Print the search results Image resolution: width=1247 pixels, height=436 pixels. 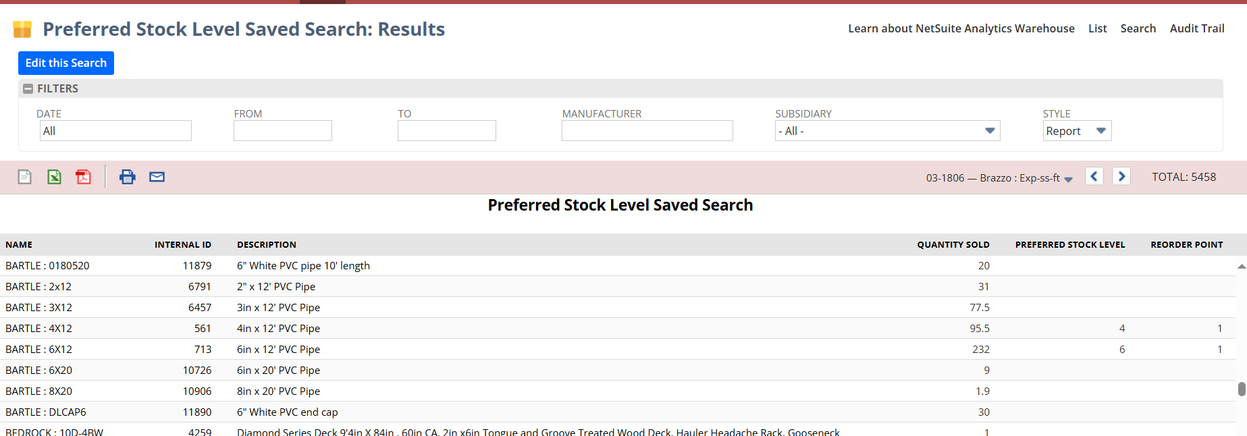coord(127,177)
